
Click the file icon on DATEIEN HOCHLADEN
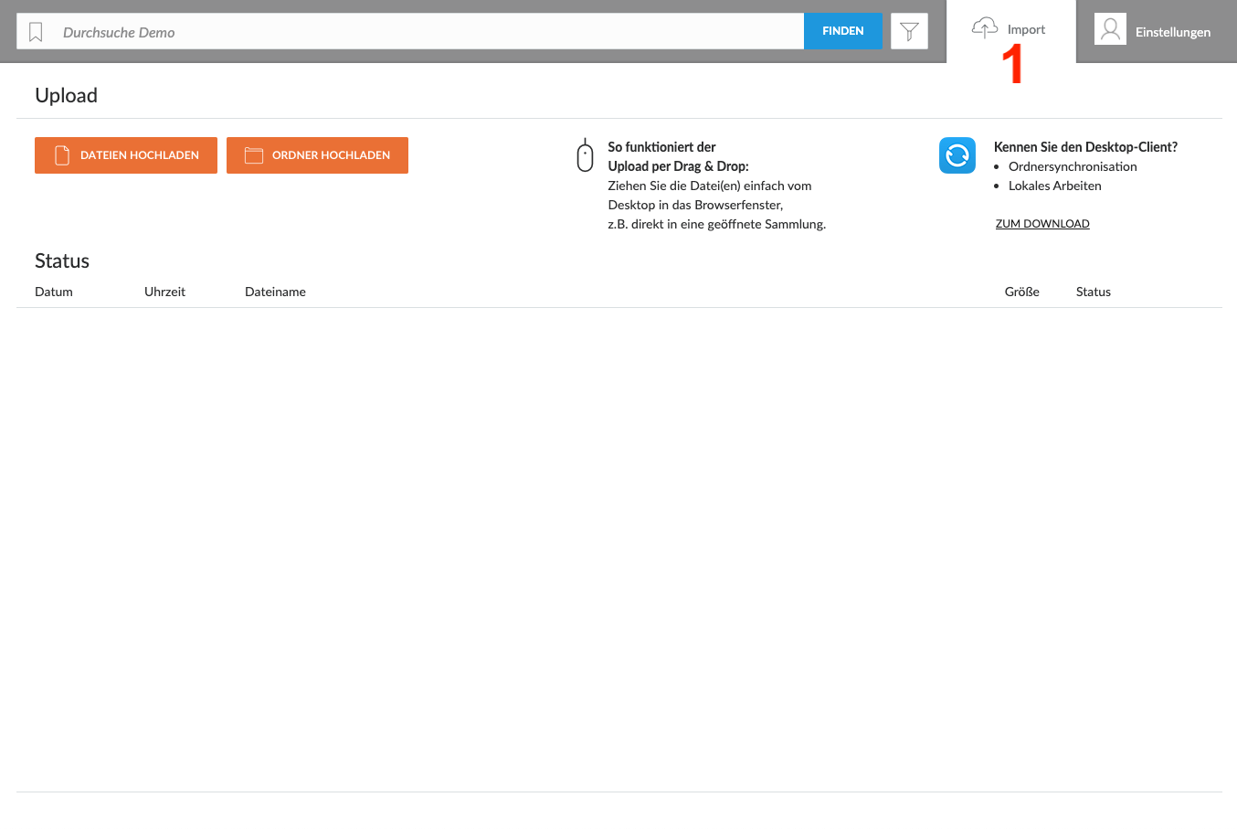(x=62, y=155)
